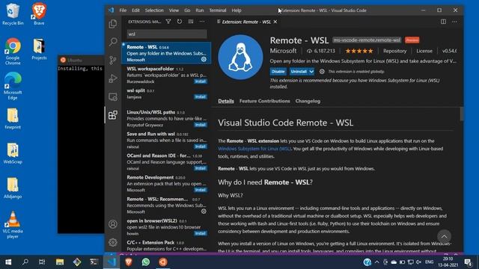
Task: Install Save and Run with wsl extension
Action: [x=201, y=146]
